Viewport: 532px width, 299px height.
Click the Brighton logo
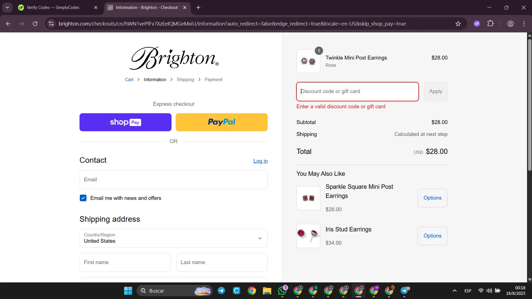(173, 58)
